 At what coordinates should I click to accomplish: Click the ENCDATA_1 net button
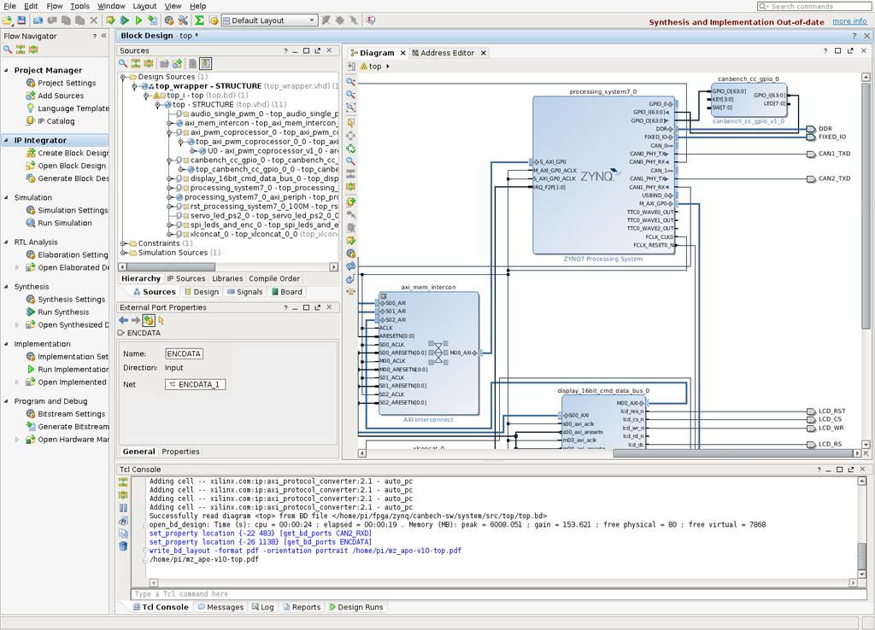196,385
